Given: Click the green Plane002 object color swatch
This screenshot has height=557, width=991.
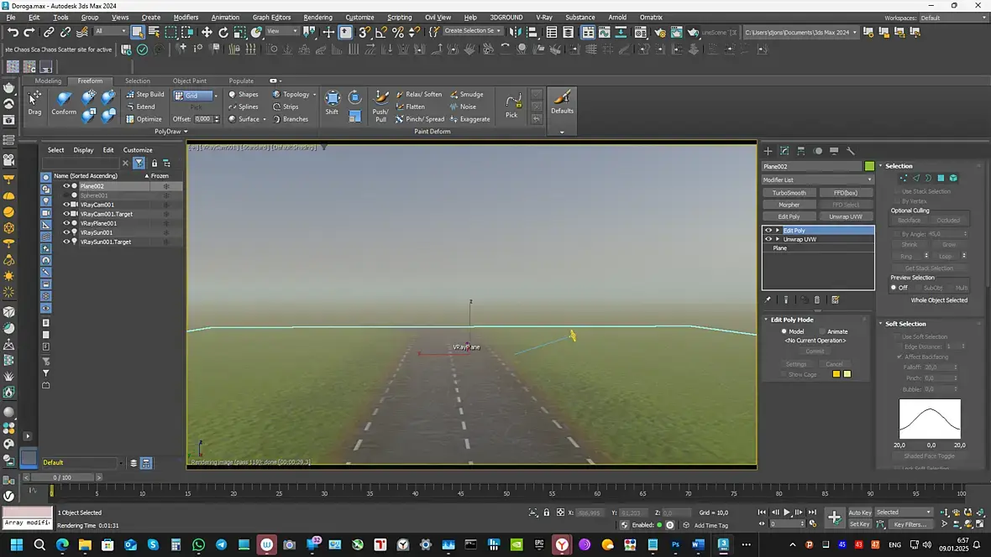Looking at the screenshot, I should [x=869, y=166].
